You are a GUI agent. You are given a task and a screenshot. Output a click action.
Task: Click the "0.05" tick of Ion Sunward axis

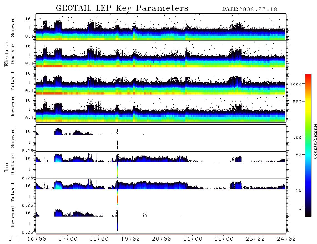coord(27,151)
